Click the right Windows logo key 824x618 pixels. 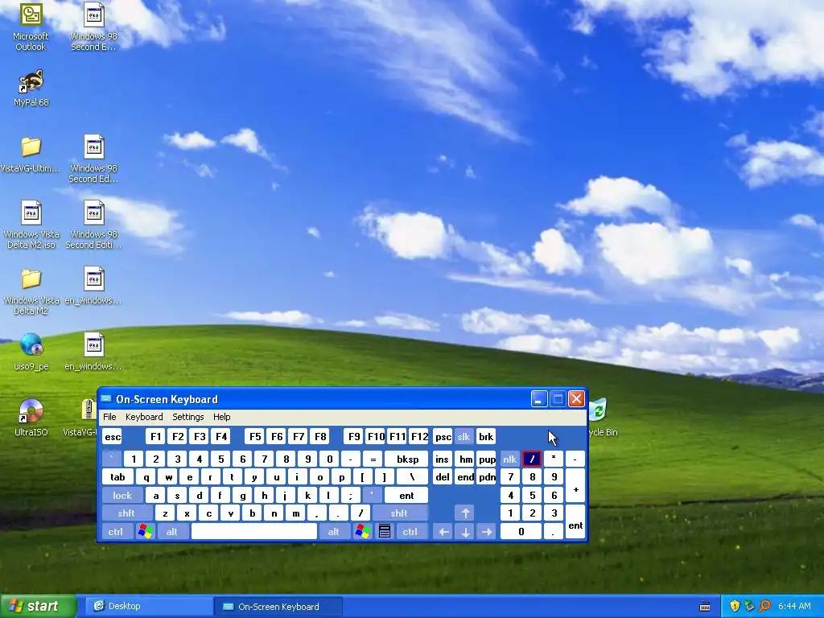coord(363,532)
